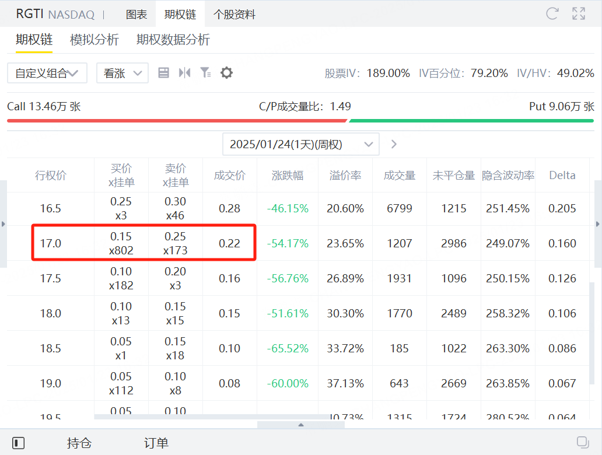This screenshot has height=455, width=602.
Task: Select the 期权链 top tab
Action: 180,15
